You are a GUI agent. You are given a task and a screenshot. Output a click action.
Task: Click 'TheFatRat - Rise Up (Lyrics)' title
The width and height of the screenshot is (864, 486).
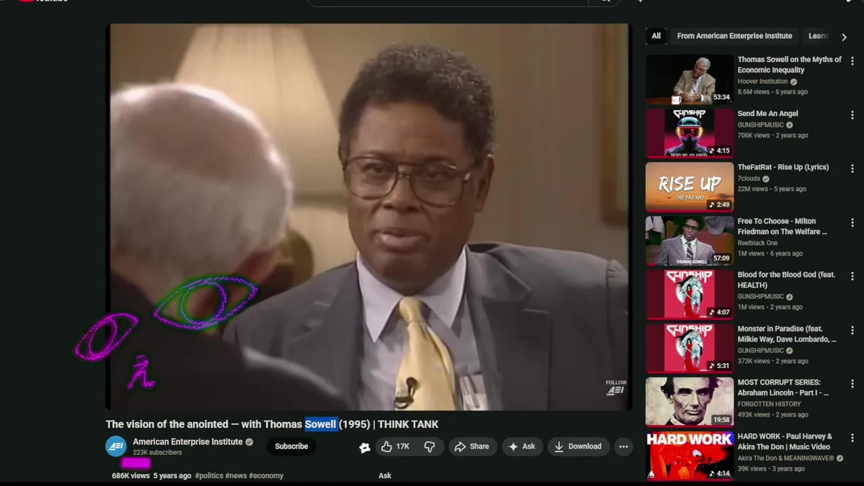pos(783,167)
